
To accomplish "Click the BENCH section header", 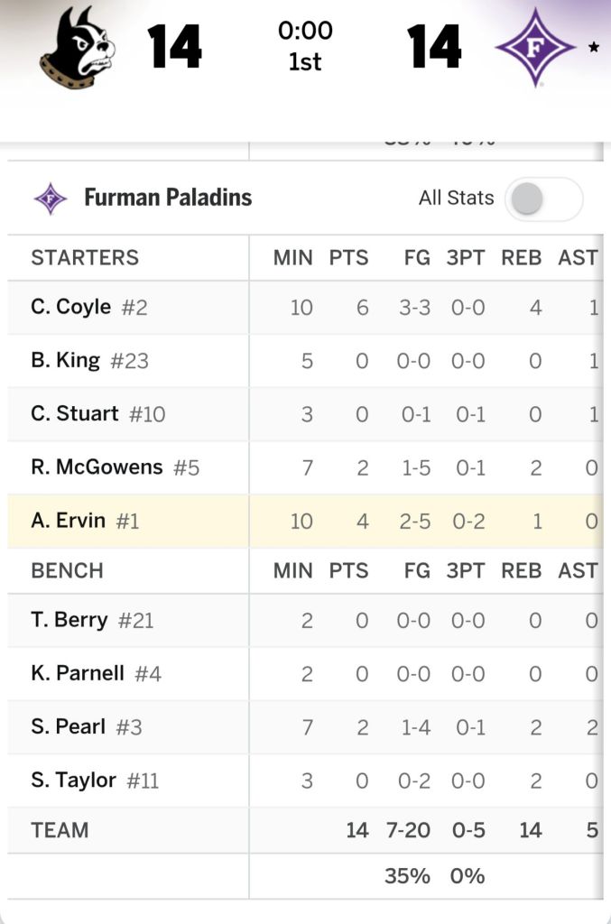I will click(x=67, y=570).
